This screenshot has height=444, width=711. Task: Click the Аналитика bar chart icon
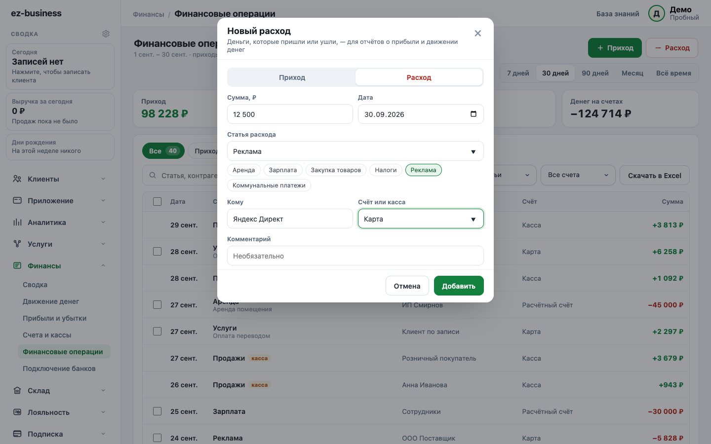click(x=17, y=222)
